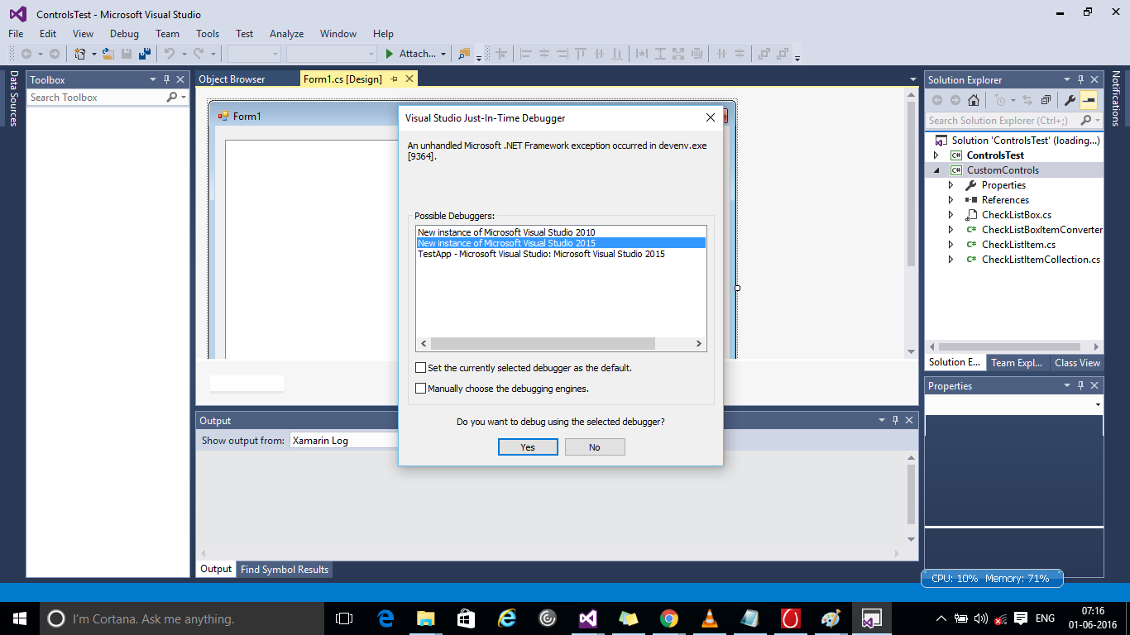Expand the References node
The width and height of the screenshot is (1130, 635).
tap(951, 200)
